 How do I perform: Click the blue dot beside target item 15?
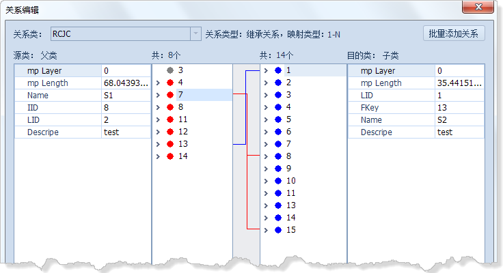pyautogui.click(x=277, y=230)
